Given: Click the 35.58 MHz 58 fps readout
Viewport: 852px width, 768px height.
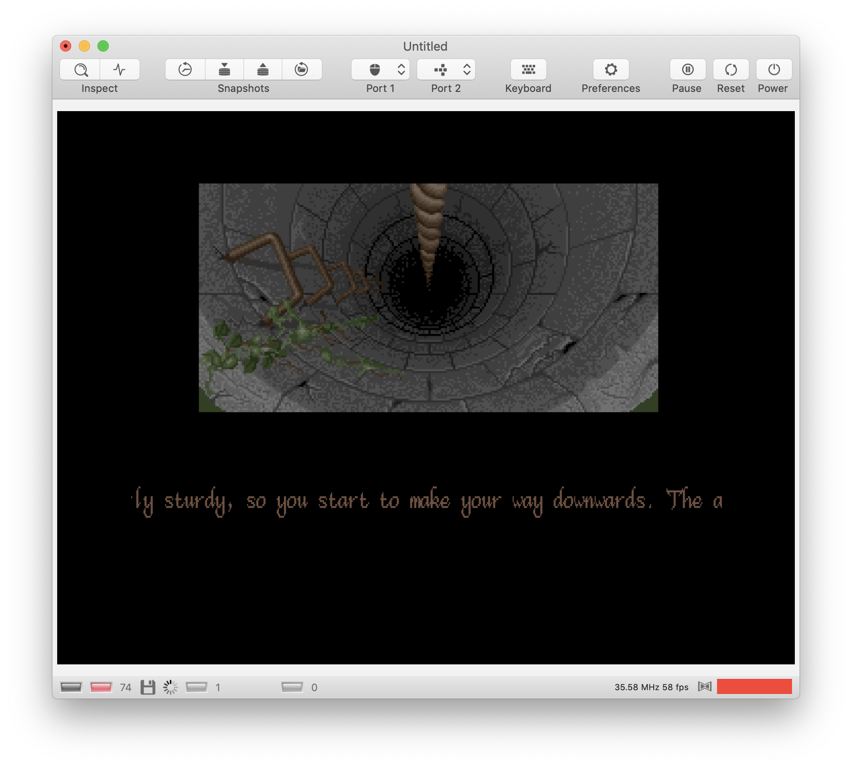Looking at the screenshot, I should (x=651, y=687).
